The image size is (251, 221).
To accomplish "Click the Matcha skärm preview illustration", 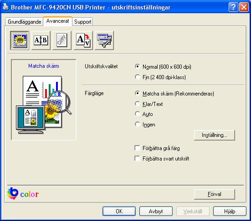I will tap(44, 105).
